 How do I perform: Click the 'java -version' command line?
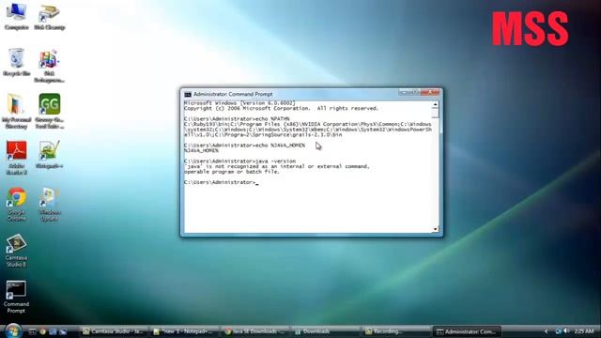tap(240, 161)
